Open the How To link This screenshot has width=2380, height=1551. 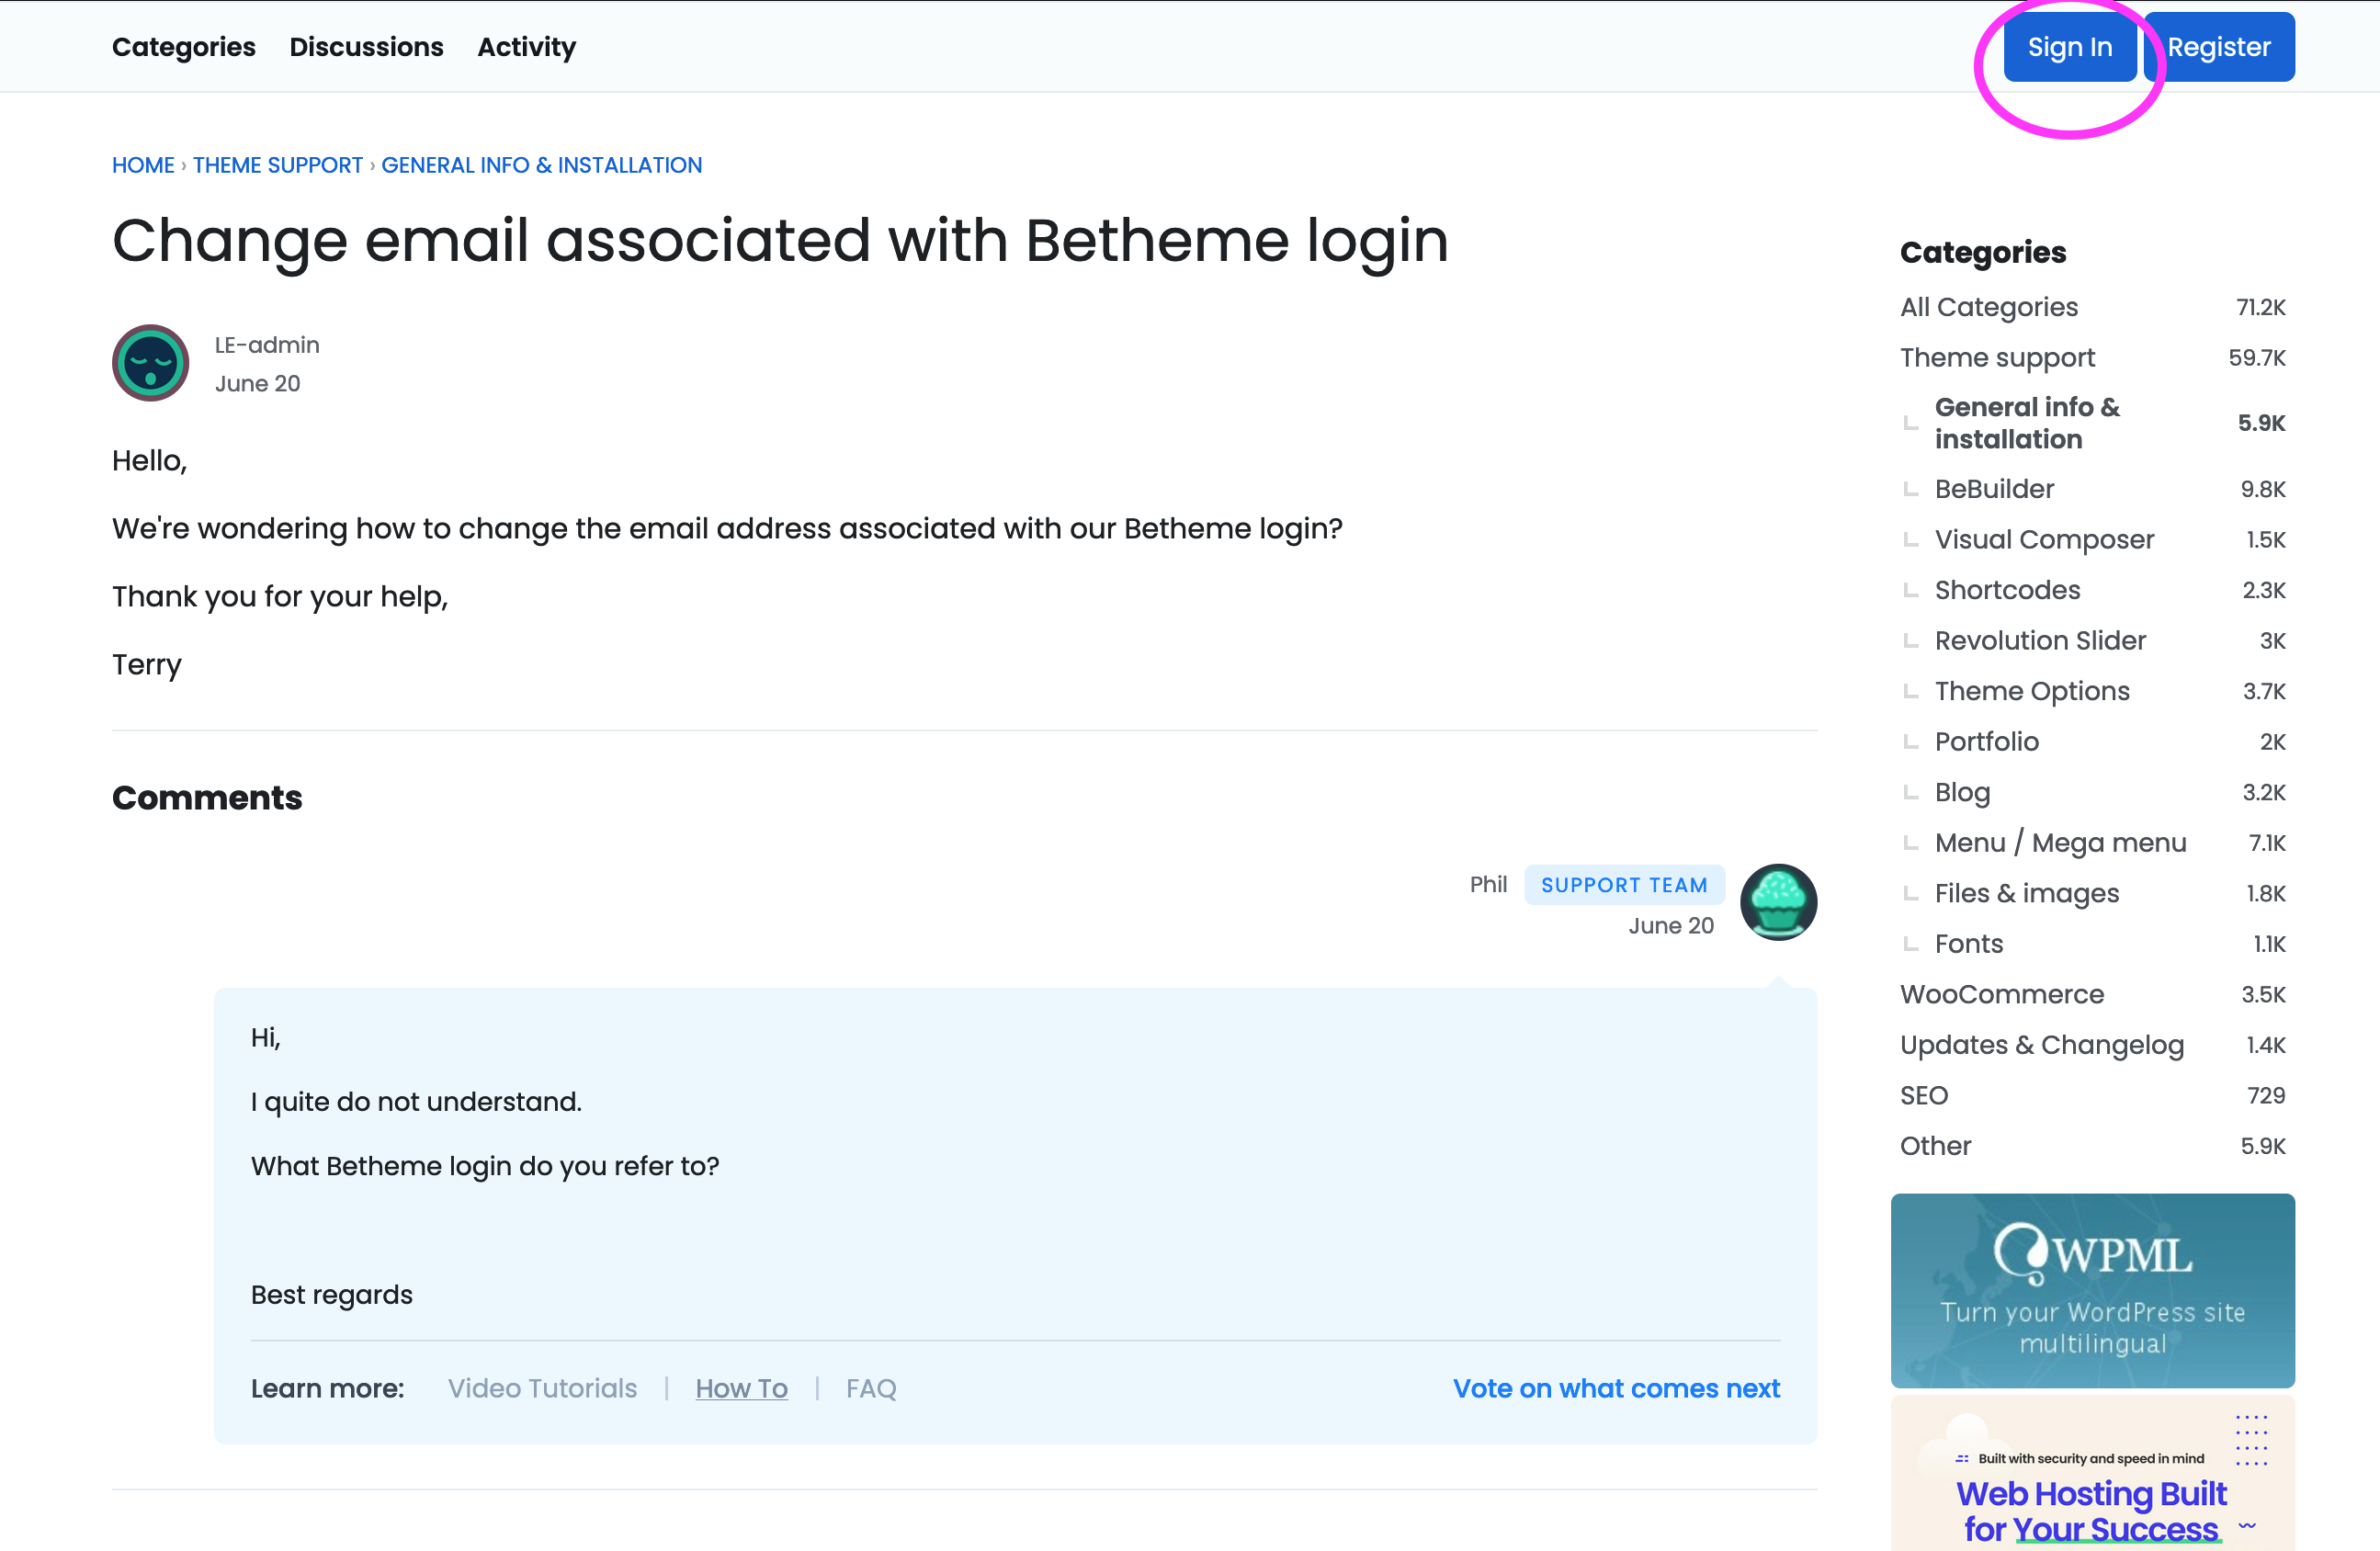tap(741, 1388)
